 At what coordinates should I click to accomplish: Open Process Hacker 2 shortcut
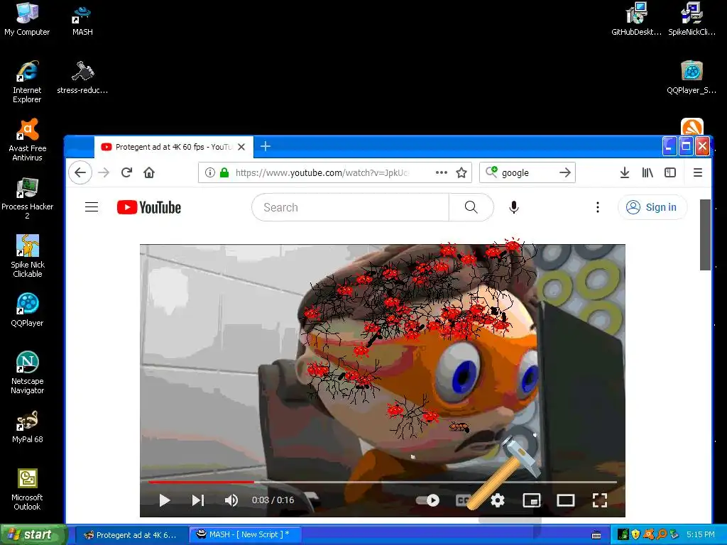[27, 198]
